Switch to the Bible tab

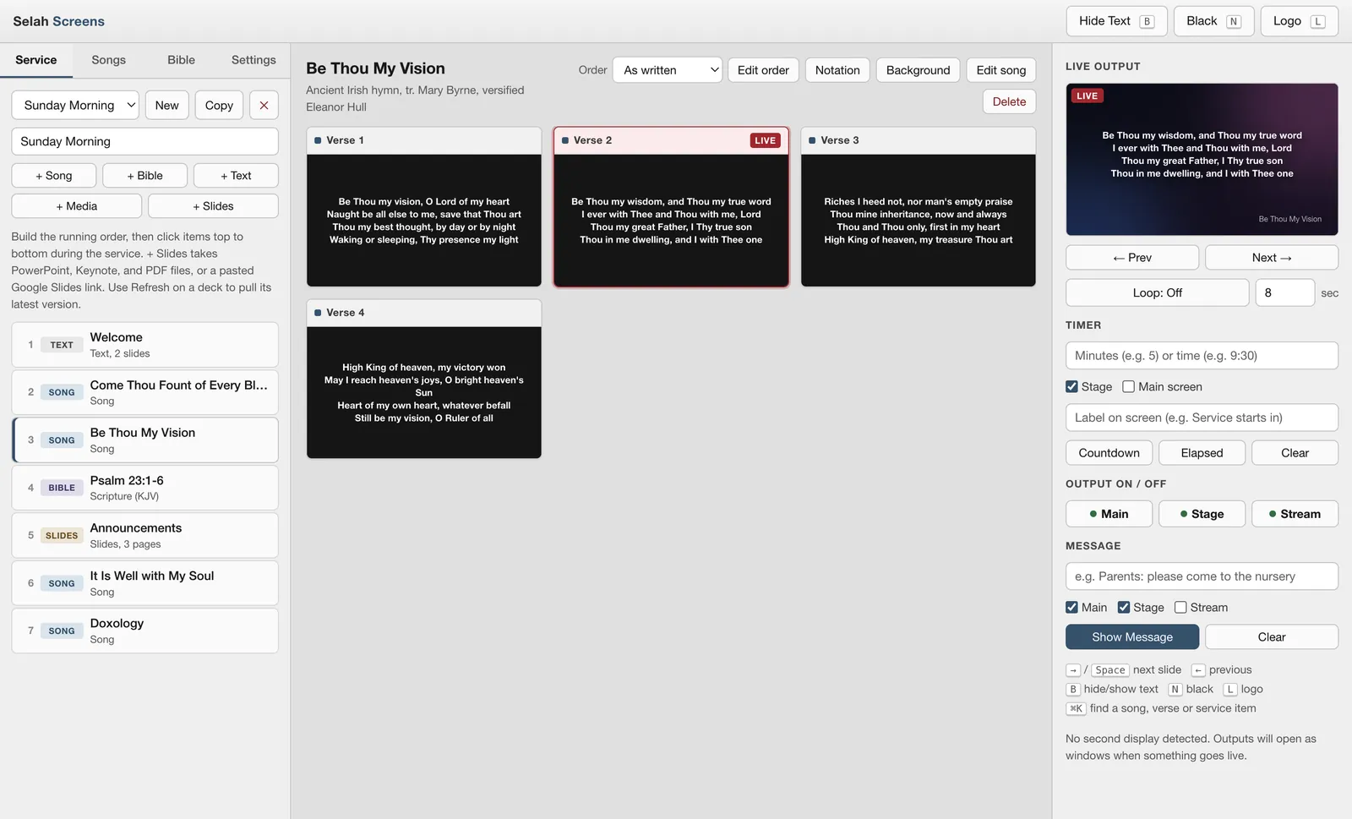[181, 60]
